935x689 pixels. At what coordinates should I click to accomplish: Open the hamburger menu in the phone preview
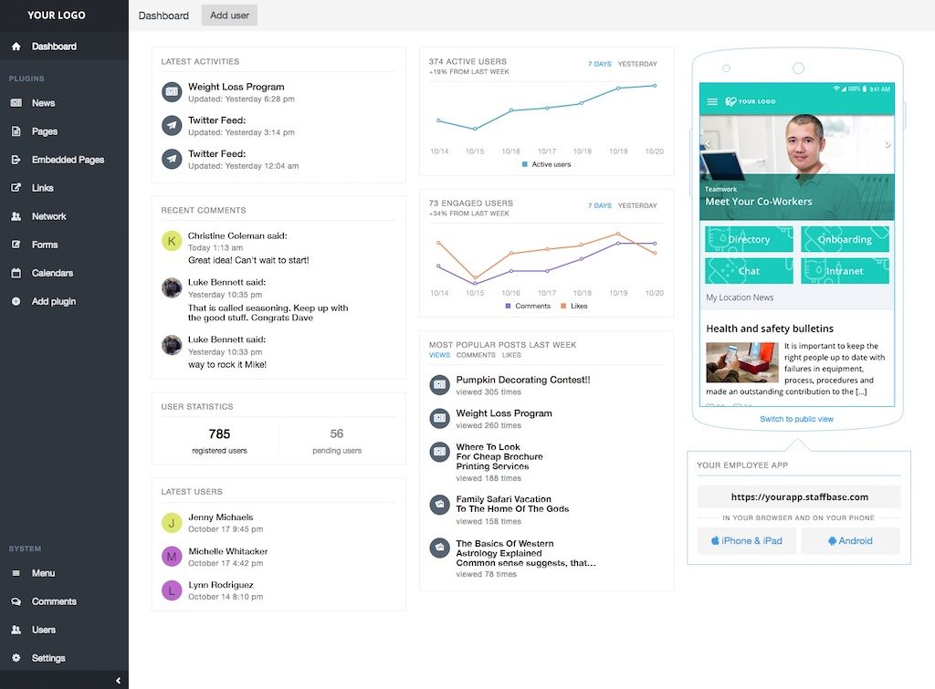(713, 100)
